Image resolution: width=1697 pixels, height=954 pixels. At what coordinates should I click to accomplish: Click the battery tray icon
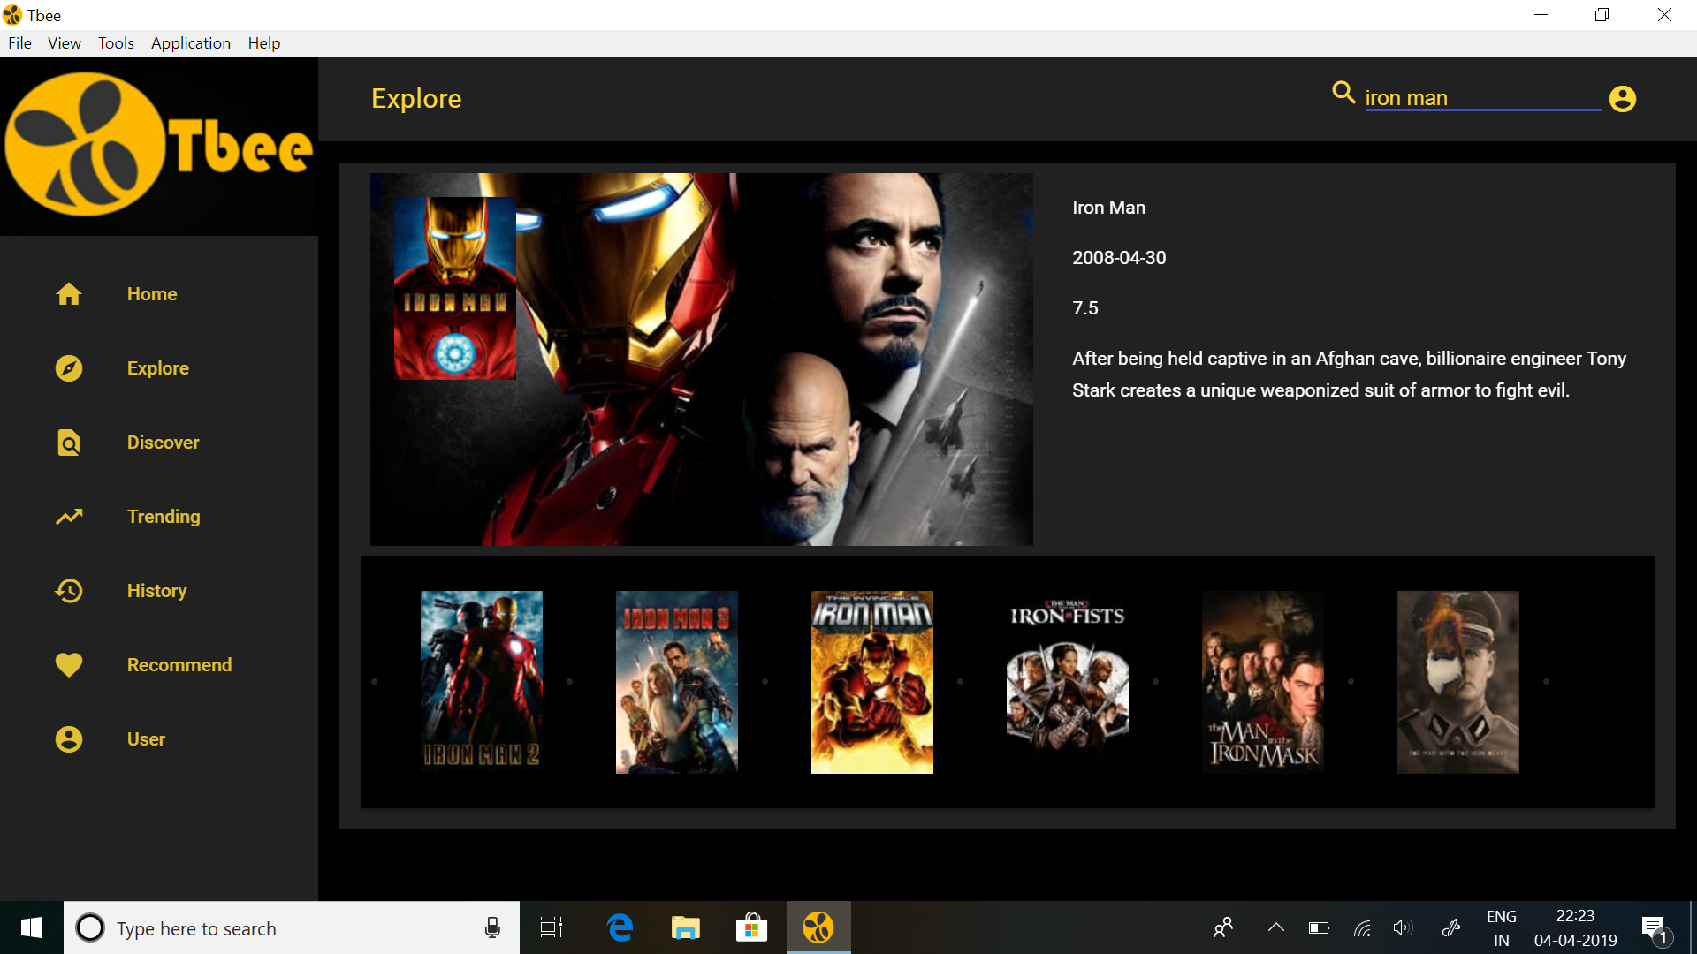tap(1319, 927)
